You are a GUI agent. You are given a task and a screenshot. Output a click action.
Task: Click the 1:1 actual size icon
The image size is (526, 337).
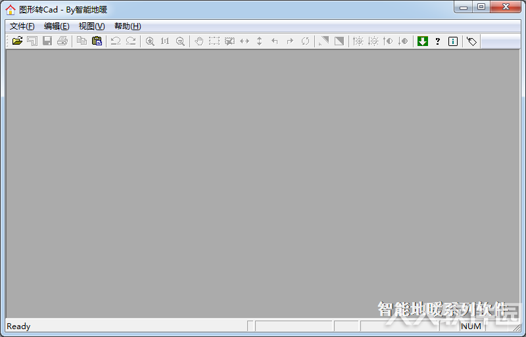click(x=165, y=41)
